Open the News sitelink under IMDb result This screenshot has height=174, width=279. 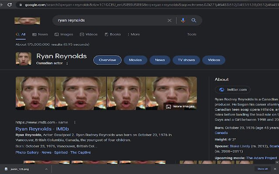click(47, 153)
